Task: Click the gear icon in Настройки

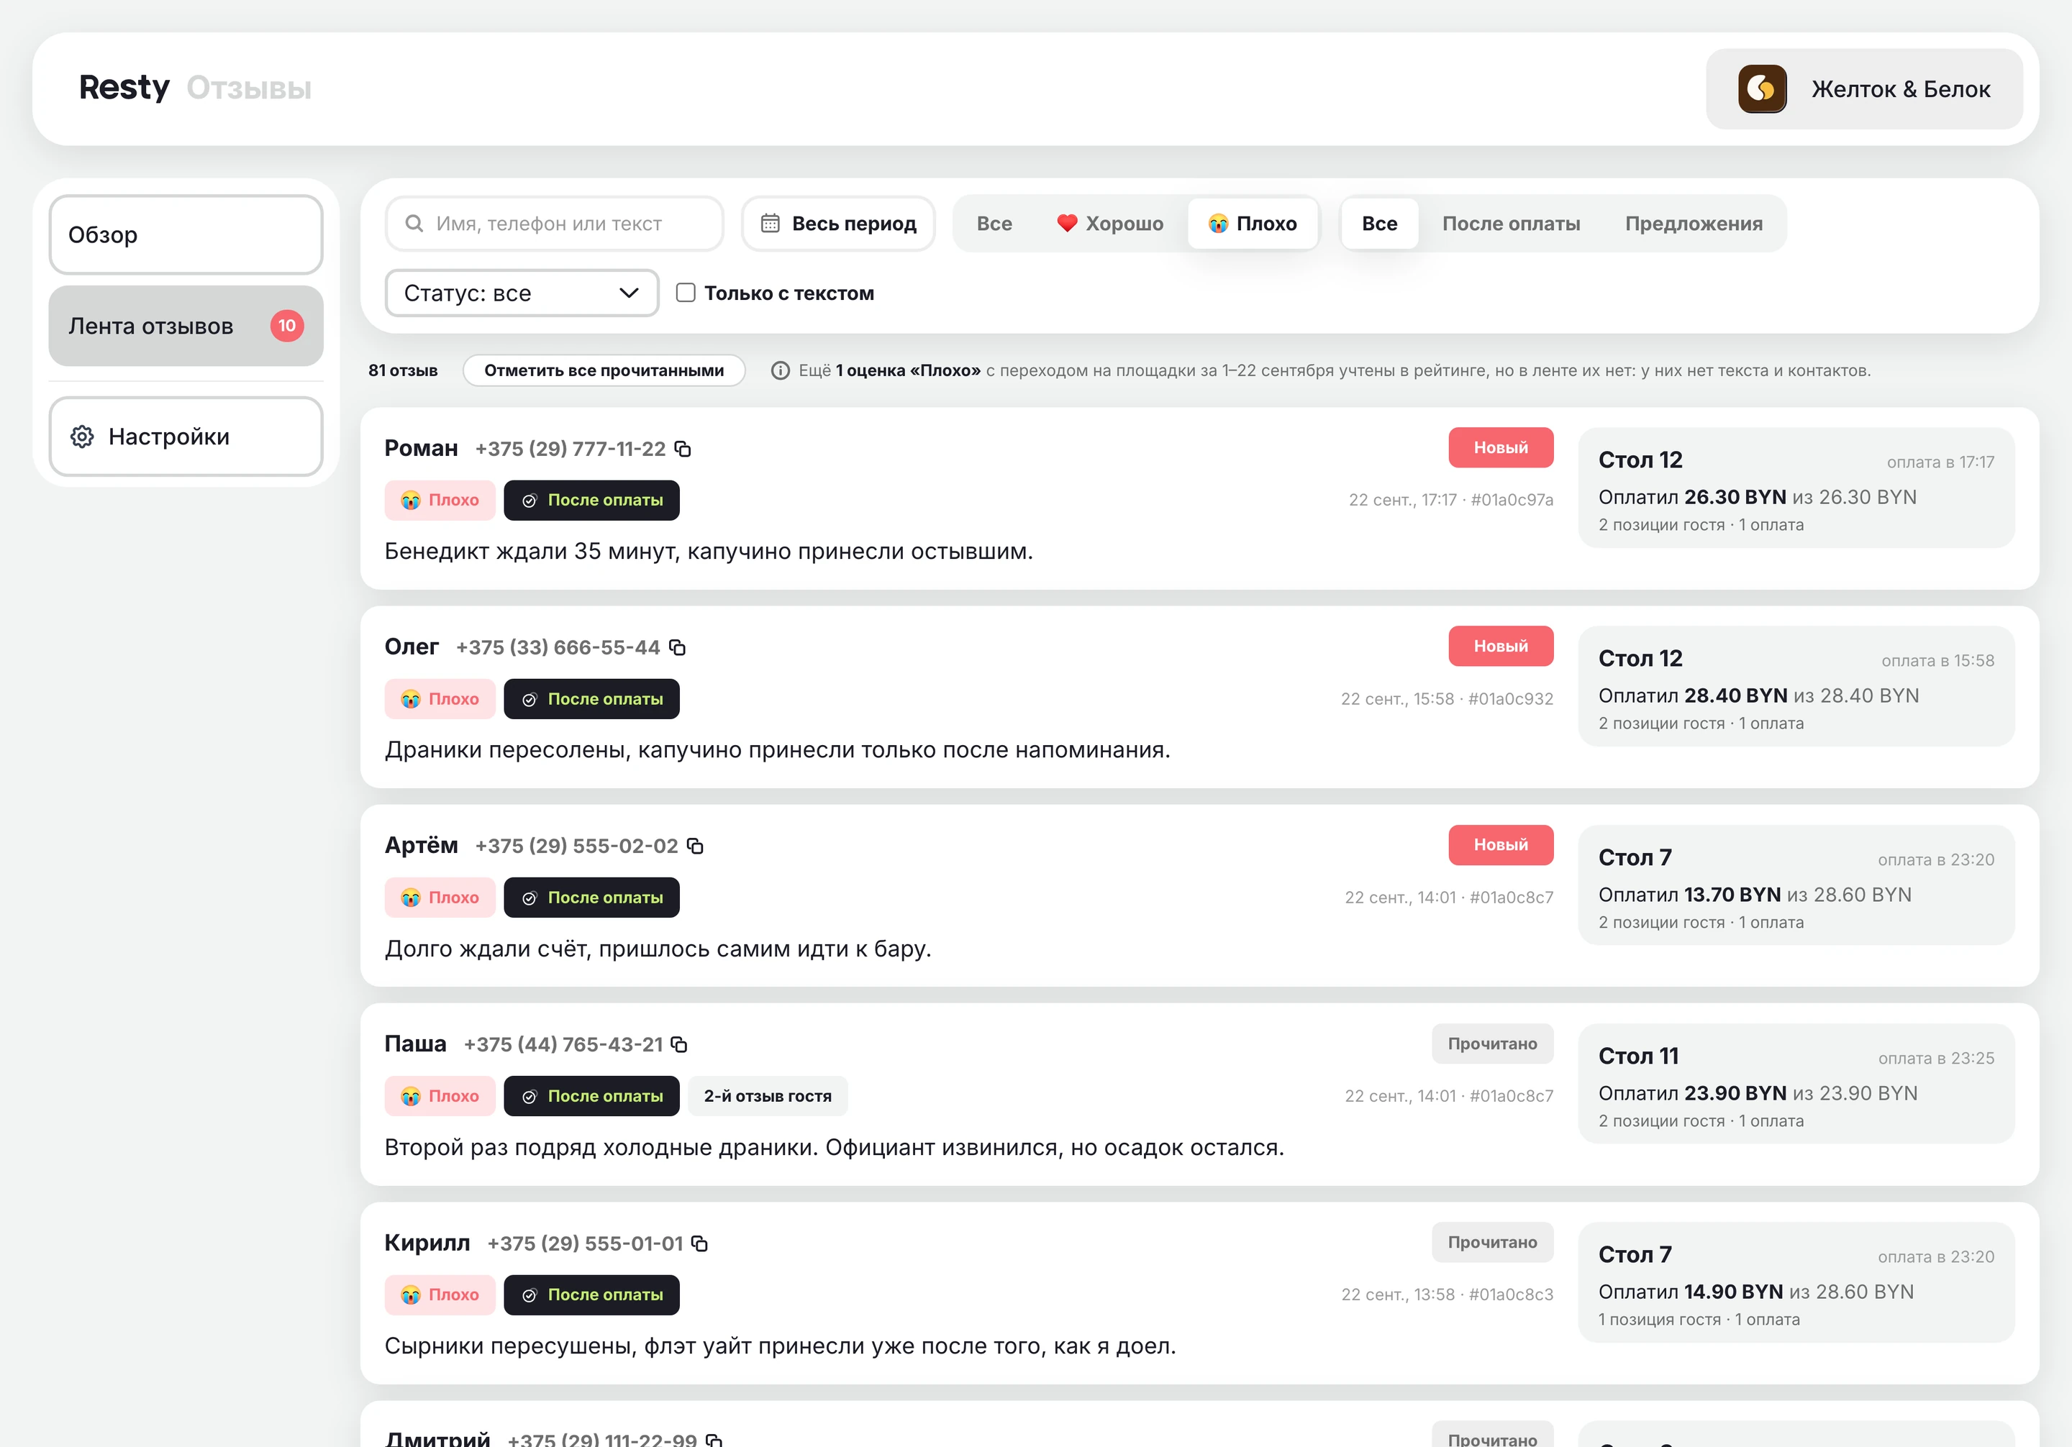Action: point(82,437)
